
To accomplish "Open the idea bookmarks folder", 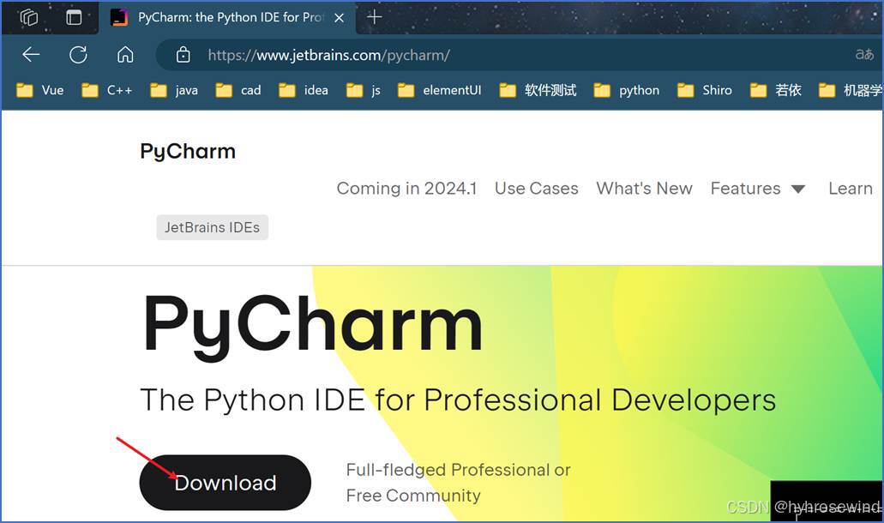I will point(304,90).
